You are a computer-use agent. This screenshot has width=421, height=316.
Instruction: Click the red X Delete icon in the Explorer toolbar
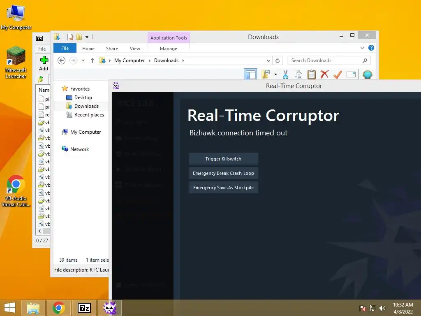pos(324,74)
